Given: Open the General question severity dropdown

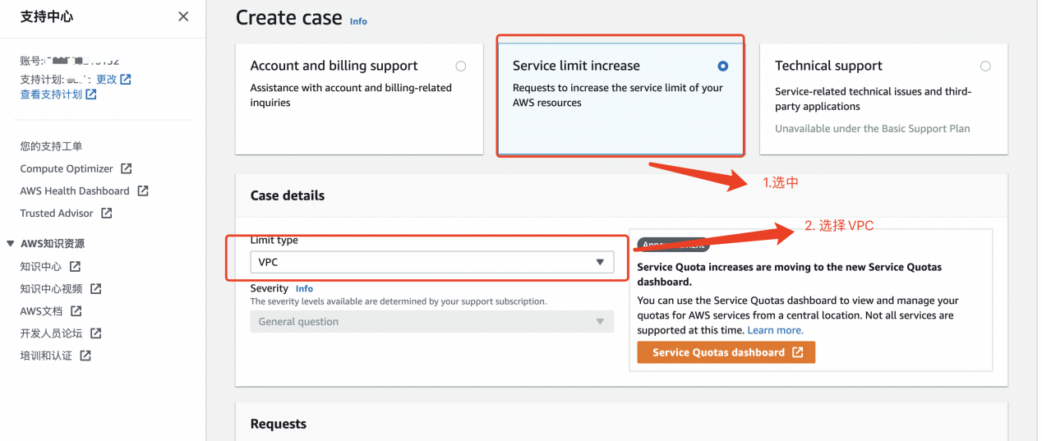Looking at the screenshot, I should 432,321.
